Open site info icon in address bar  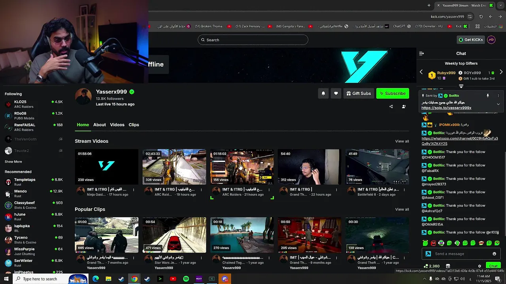(470, 17)
